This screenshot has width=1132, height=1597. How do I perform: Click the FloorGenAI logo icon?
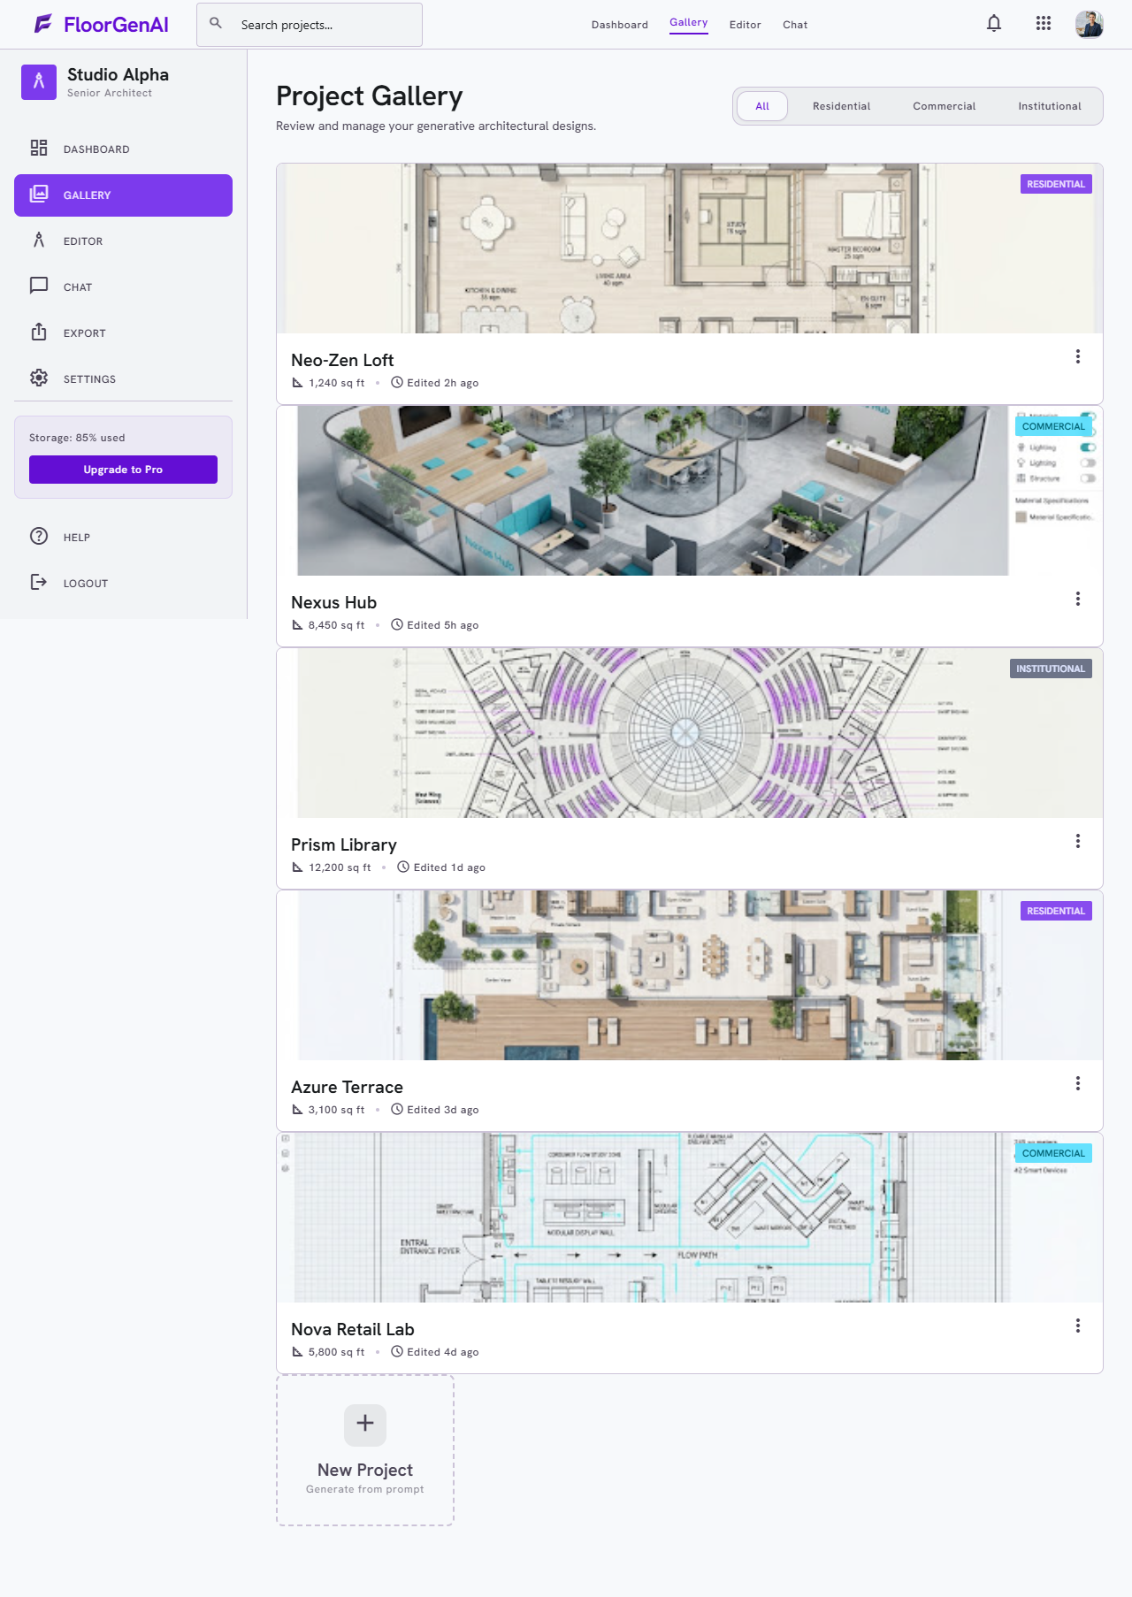[43, 24]
